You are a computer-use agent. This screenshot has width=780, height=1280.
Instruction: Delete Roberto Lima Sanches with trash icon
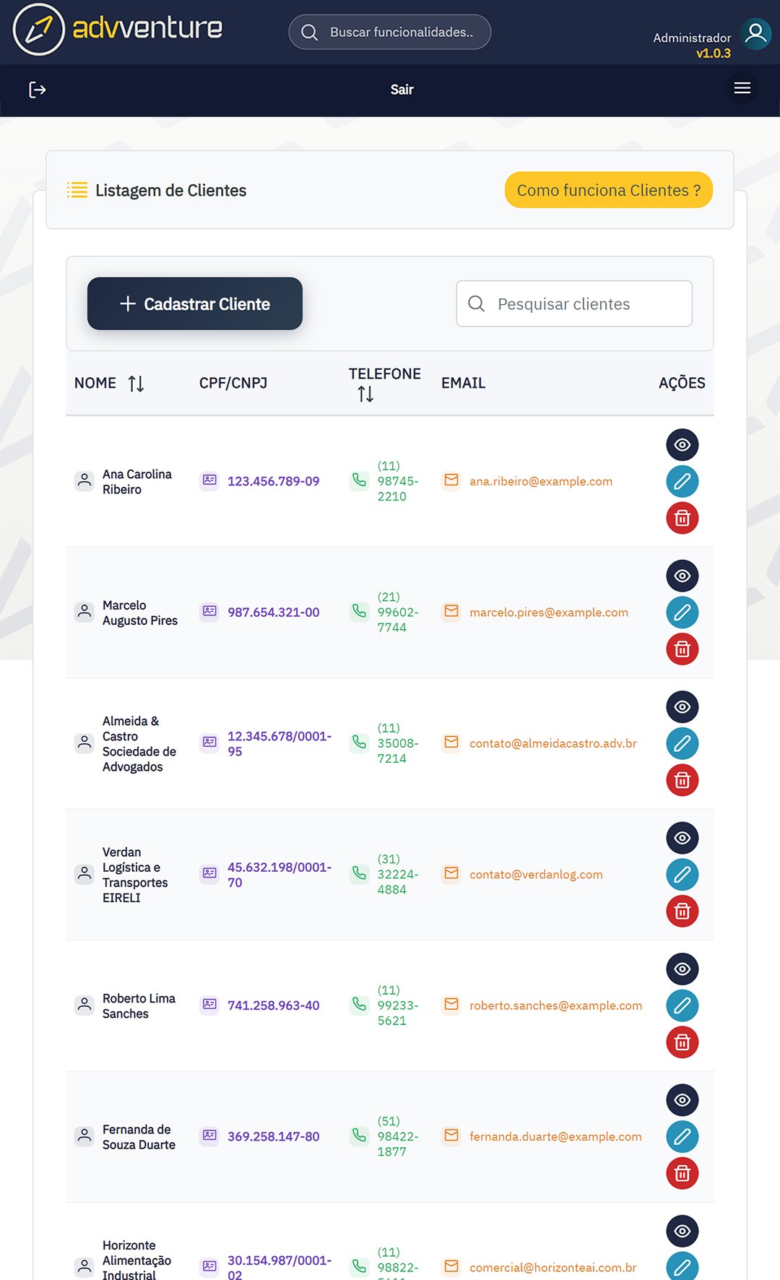pos(682,1042)
